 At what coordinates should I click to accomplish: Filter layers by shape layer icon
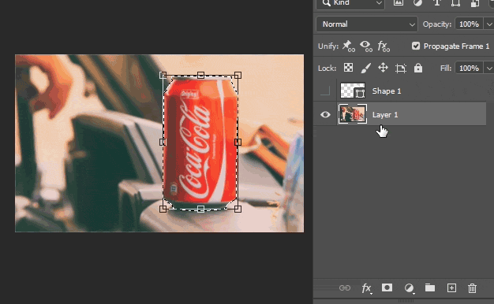[455, 3]
